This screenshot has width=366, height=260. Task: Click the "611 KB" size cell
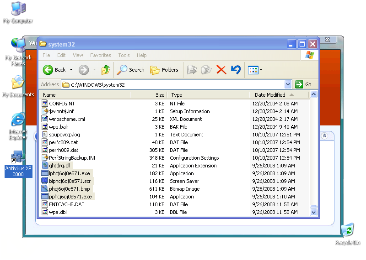tap(157, 189)
